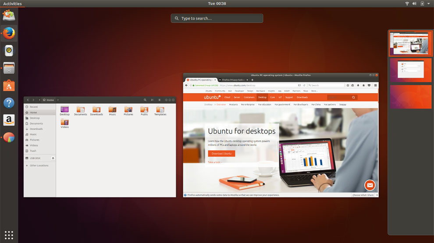Image resolution: width=434 pixels, height=243 pixels.
Task: Bookmark this page with the star icon
Action: click(x=348, y=85)
